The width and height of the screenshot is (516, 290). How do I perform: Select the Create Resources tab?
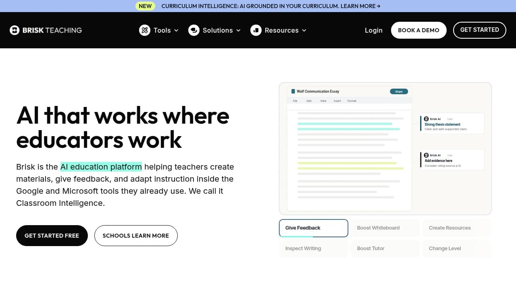457,228
